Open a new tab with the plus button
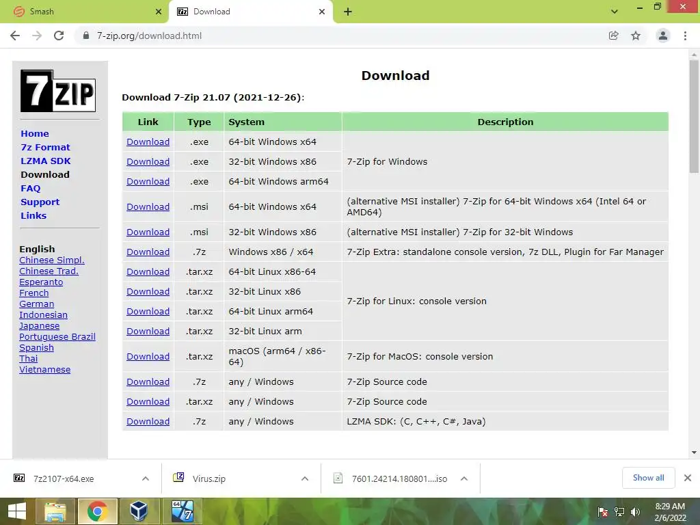Image resolution: width=700 pixels, height=525 pixels. click(348, 12)
